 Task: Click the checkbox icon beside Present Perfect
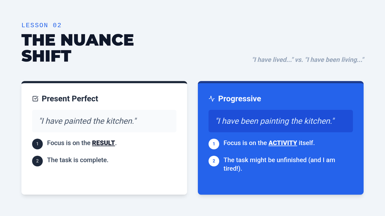click(x=35, y=99)
